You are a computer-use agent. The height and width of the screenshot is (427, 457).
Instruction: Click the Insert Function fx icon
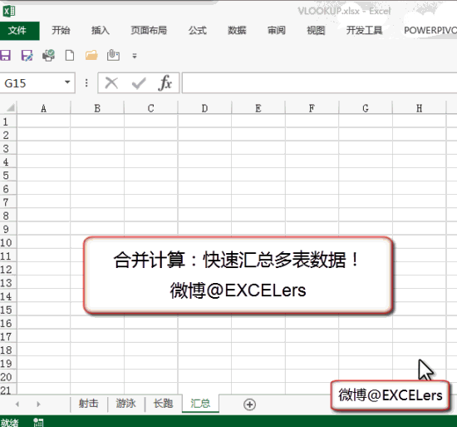[x=165, y=83]
